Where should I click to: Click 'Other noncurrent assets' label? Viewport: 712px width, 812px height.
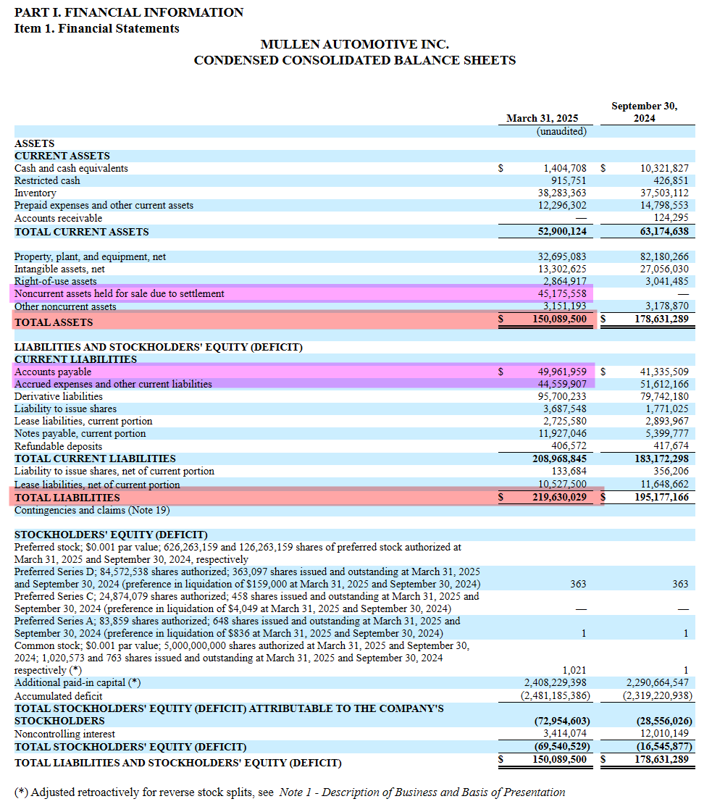[x=65, y=306]
